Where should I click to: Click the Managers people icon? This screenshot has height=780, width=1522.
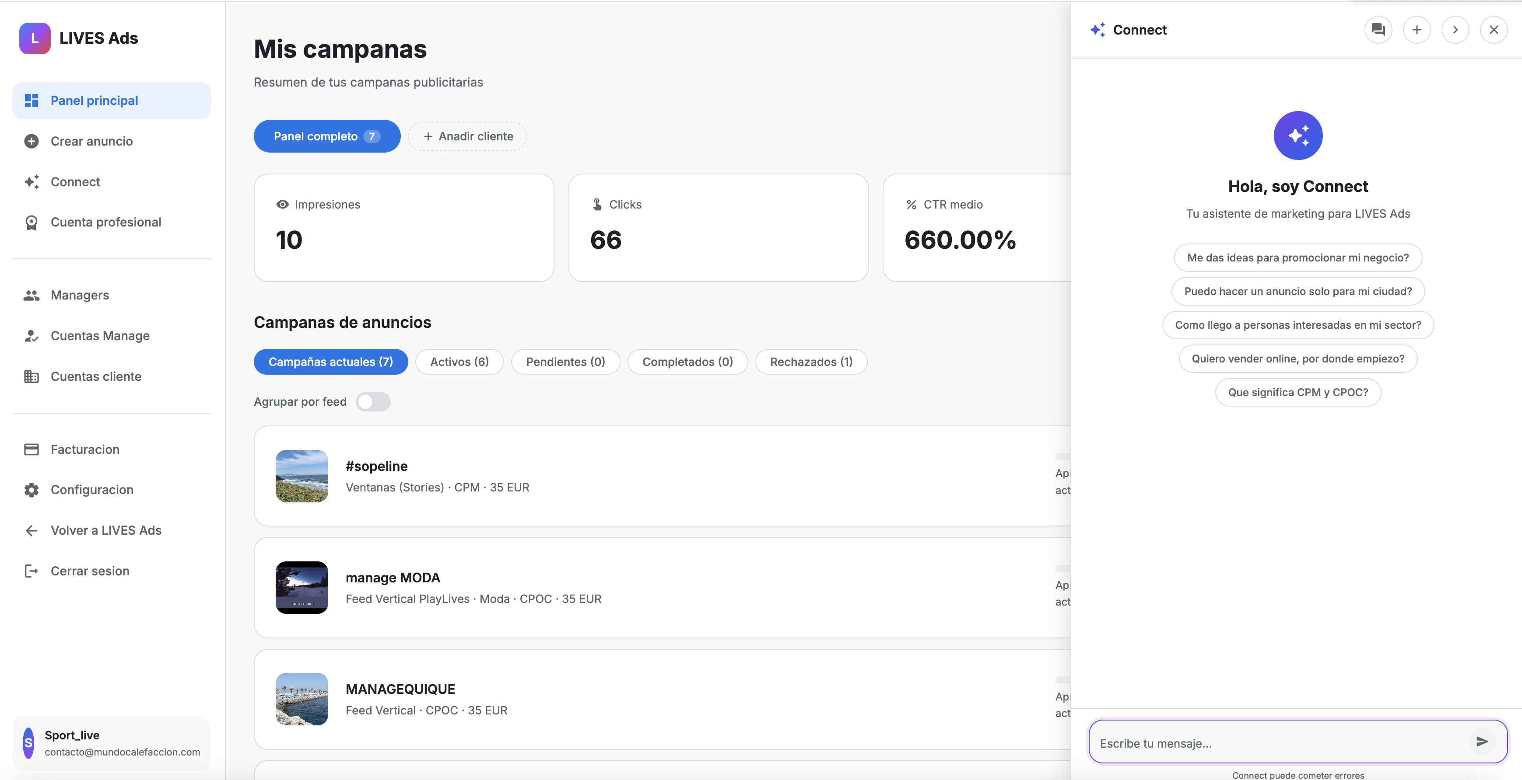coord(32,295)
